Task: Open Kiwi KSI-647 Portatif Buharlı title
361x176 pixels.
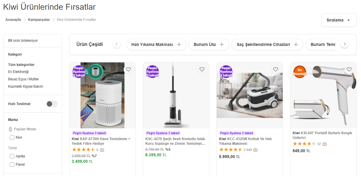Action: 322,135
